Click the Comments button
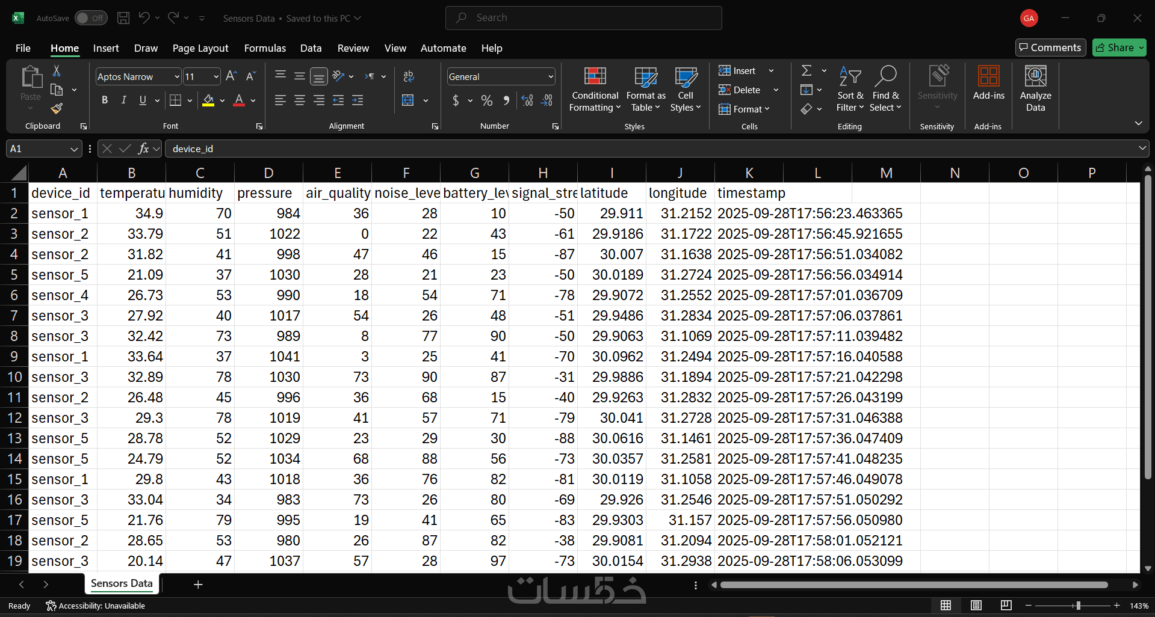Viewport: 1155px width, 617px height. (x=1050, y=48)
